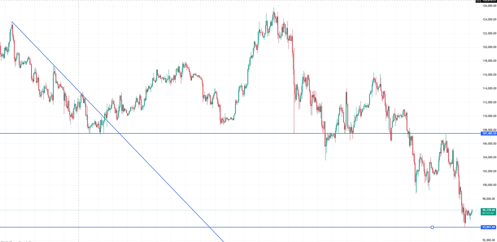Select the blue 93,897.69 price label
Screen dimensions: 497x242
tap(488, 227)
